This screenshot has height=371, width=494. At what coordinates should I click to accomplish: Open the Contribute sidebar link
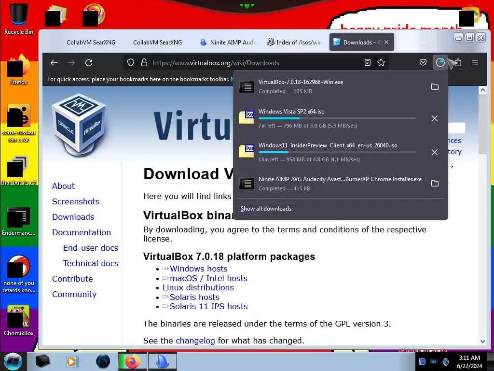click(72, 279)
